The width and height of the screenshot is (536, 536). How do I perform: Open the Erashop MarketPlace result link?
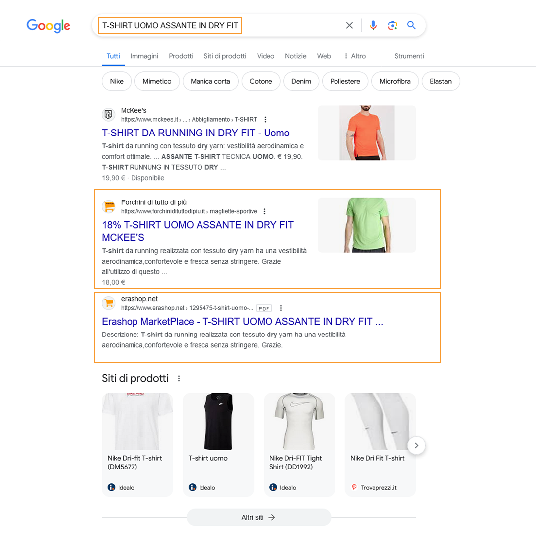242,321
